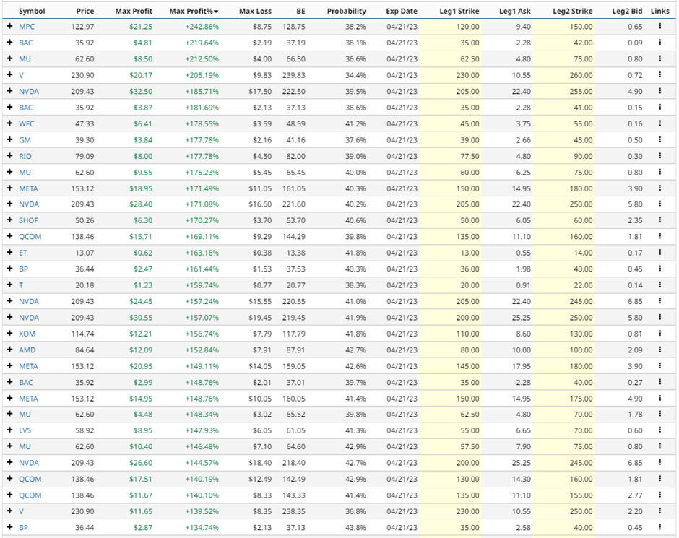Image resolution: width=679 pixels, height=538 pixels.
Task: Open links menu for SHOP row
Action: pyautogui.click(x=660, y=220)
